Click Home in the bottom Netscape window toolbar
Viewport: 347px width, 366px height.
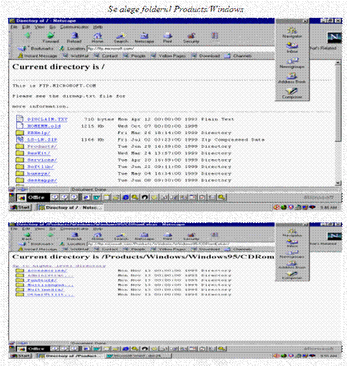point(98,236)
